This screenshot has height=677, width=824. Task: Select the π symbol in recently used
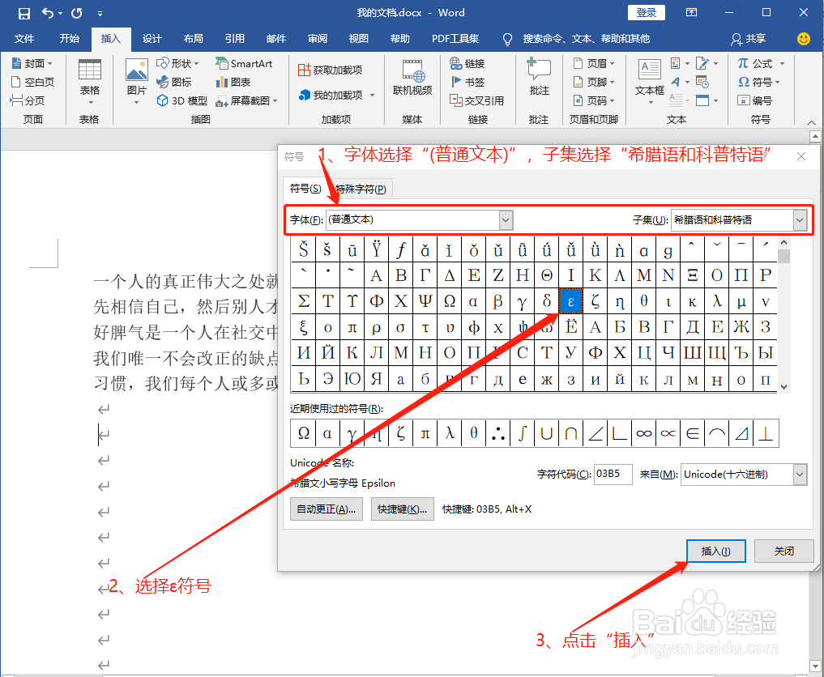point(425,433)
